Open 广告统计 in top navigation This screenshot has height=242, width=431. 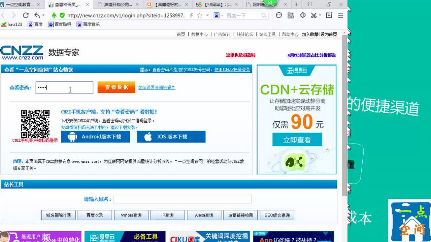[222, 34]
